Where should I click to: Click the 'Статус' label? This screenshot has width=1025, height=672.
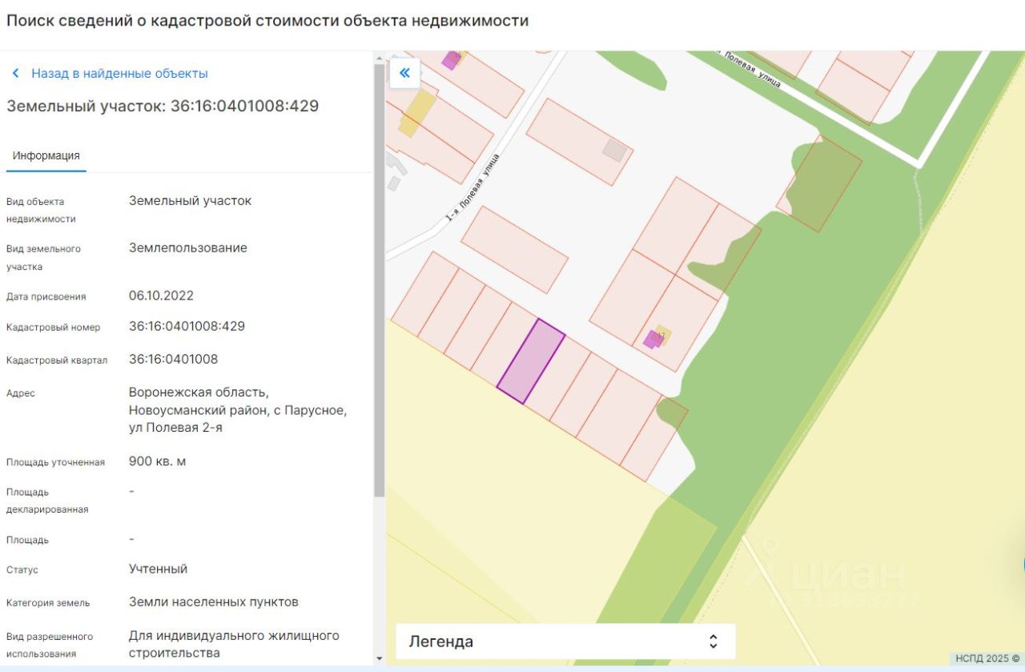coord(22,569)
